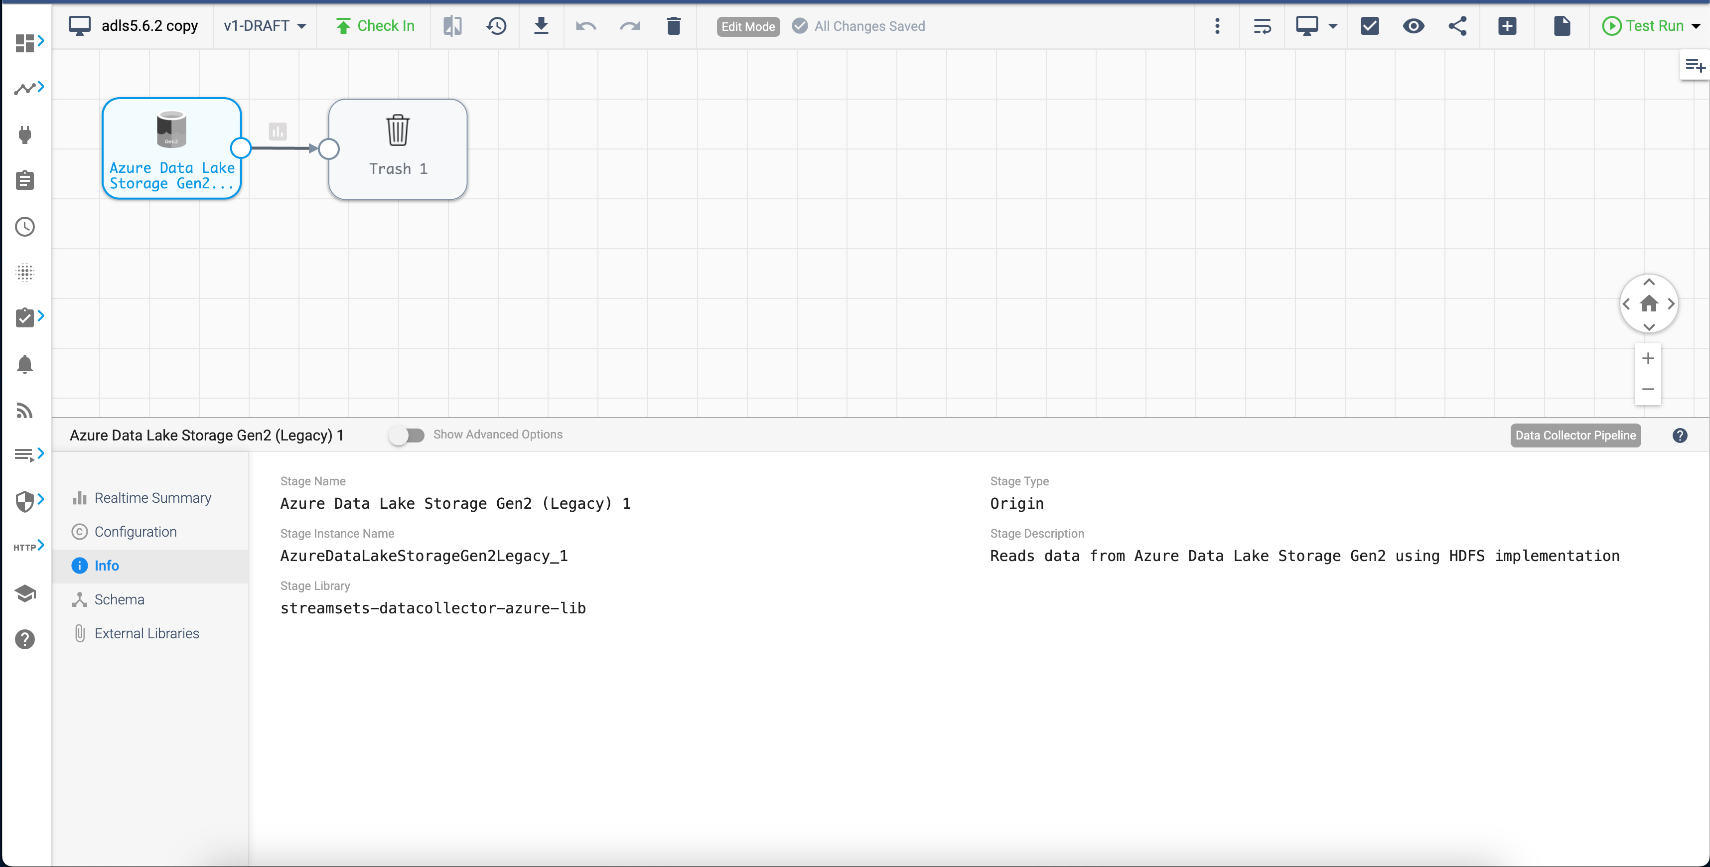The image size is (1710, 867).
Task: Open the stage help question-mark icon
Action: click(x=1680, y=435)
